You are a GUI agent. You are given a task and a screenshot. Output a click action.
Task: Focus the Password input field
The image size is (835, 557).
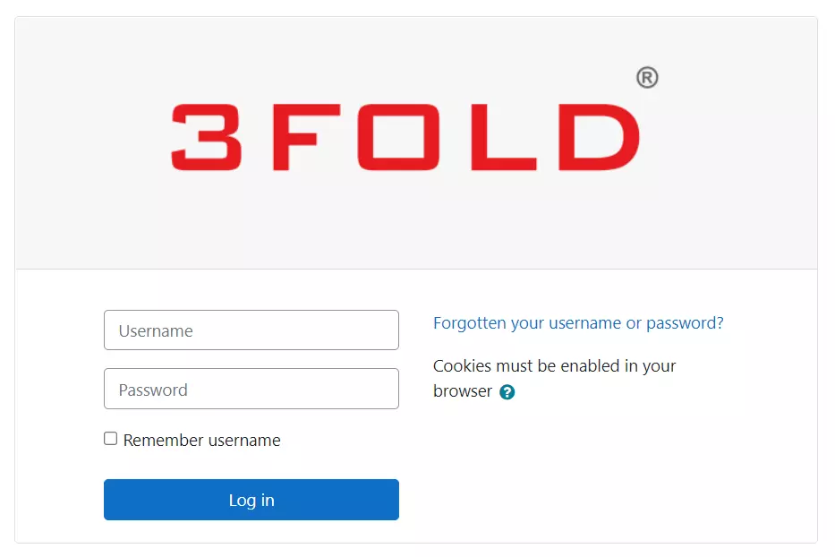pyautogui.click(x=251, y=390)
